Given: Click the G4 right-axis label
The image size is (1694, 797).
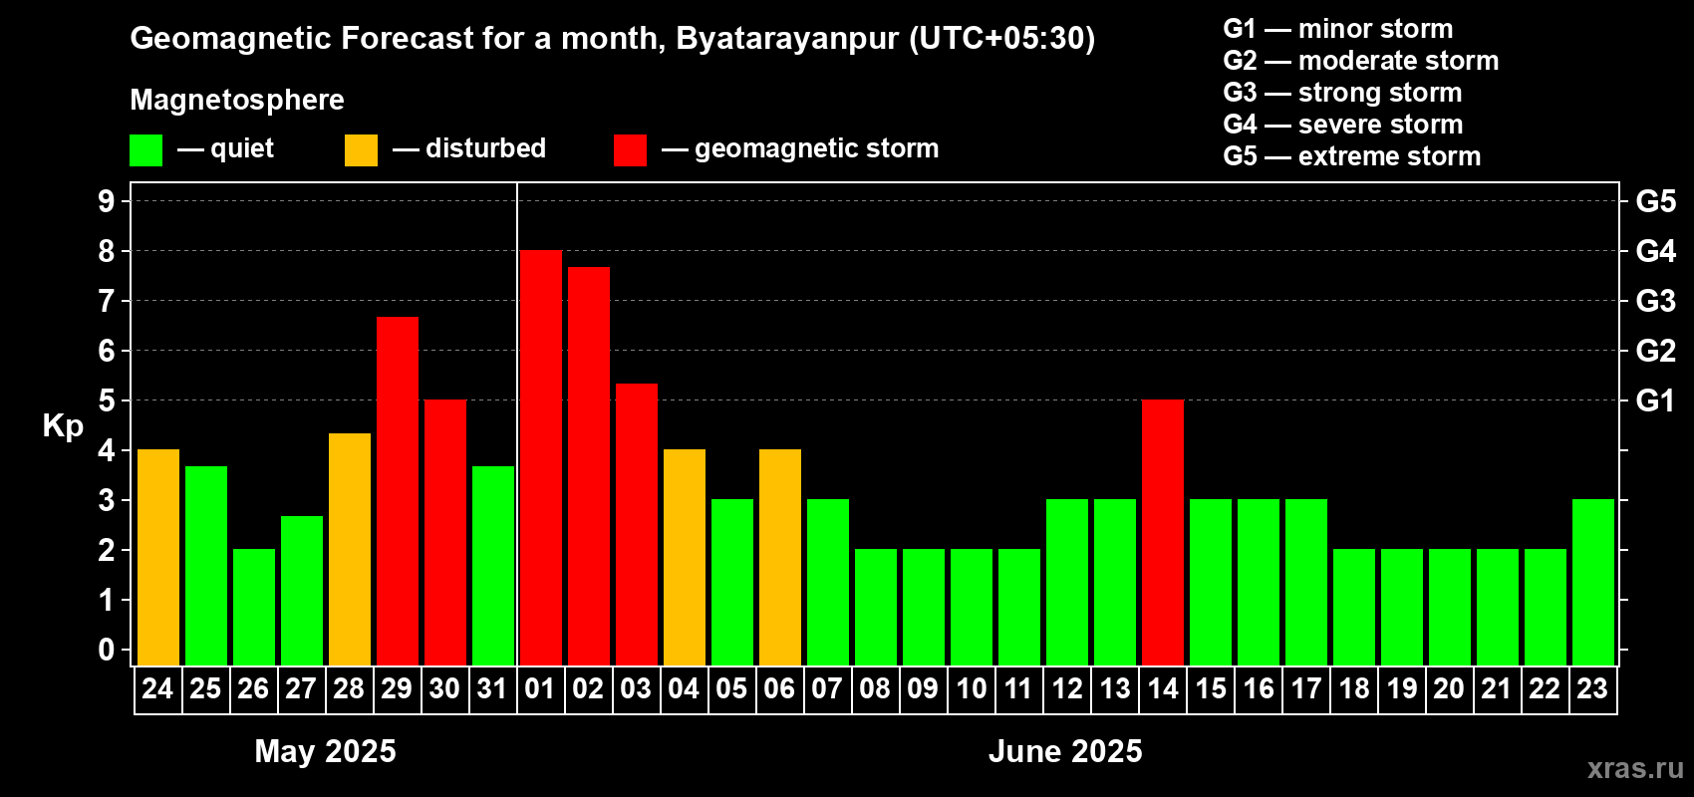Looking at the screenshot, I should point(1656,251).
